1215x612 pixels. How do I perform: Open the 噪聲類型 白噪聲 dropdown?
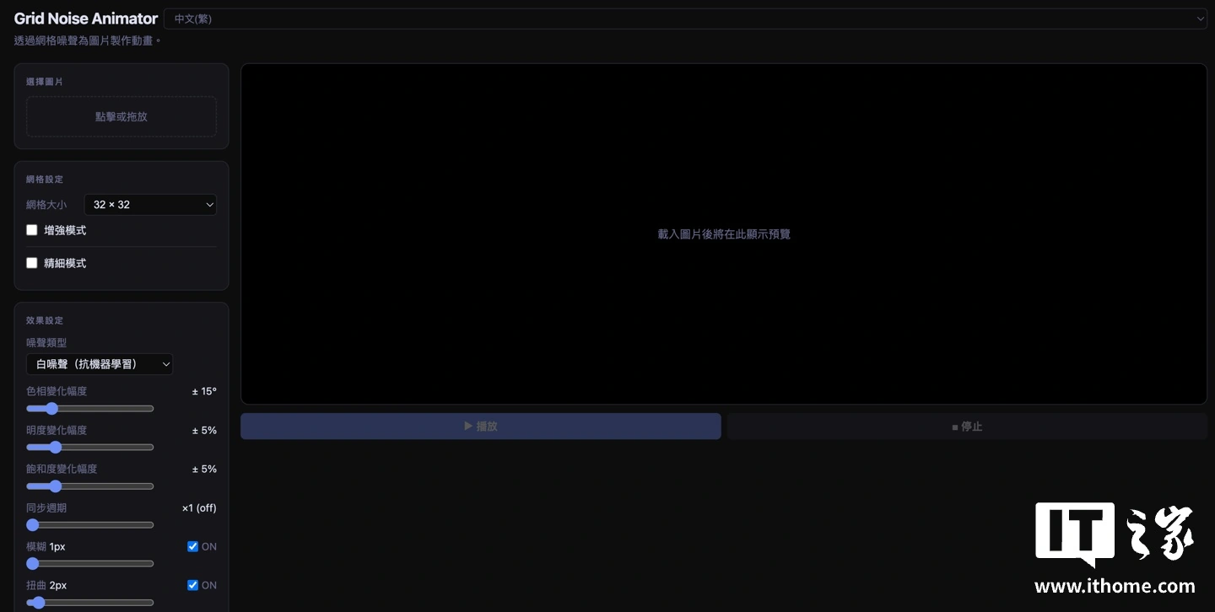click(x=100, y=364)
